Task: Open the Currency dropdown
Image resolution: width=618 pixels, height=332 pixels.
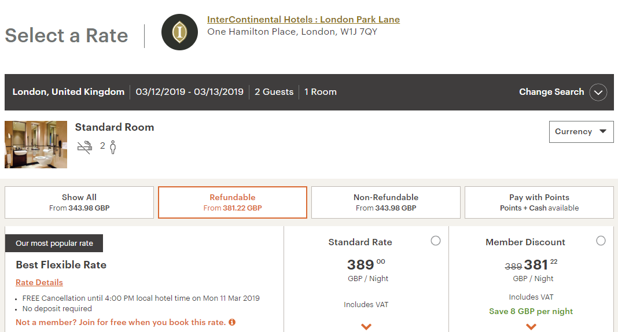Action: click(x=581, y=132)
